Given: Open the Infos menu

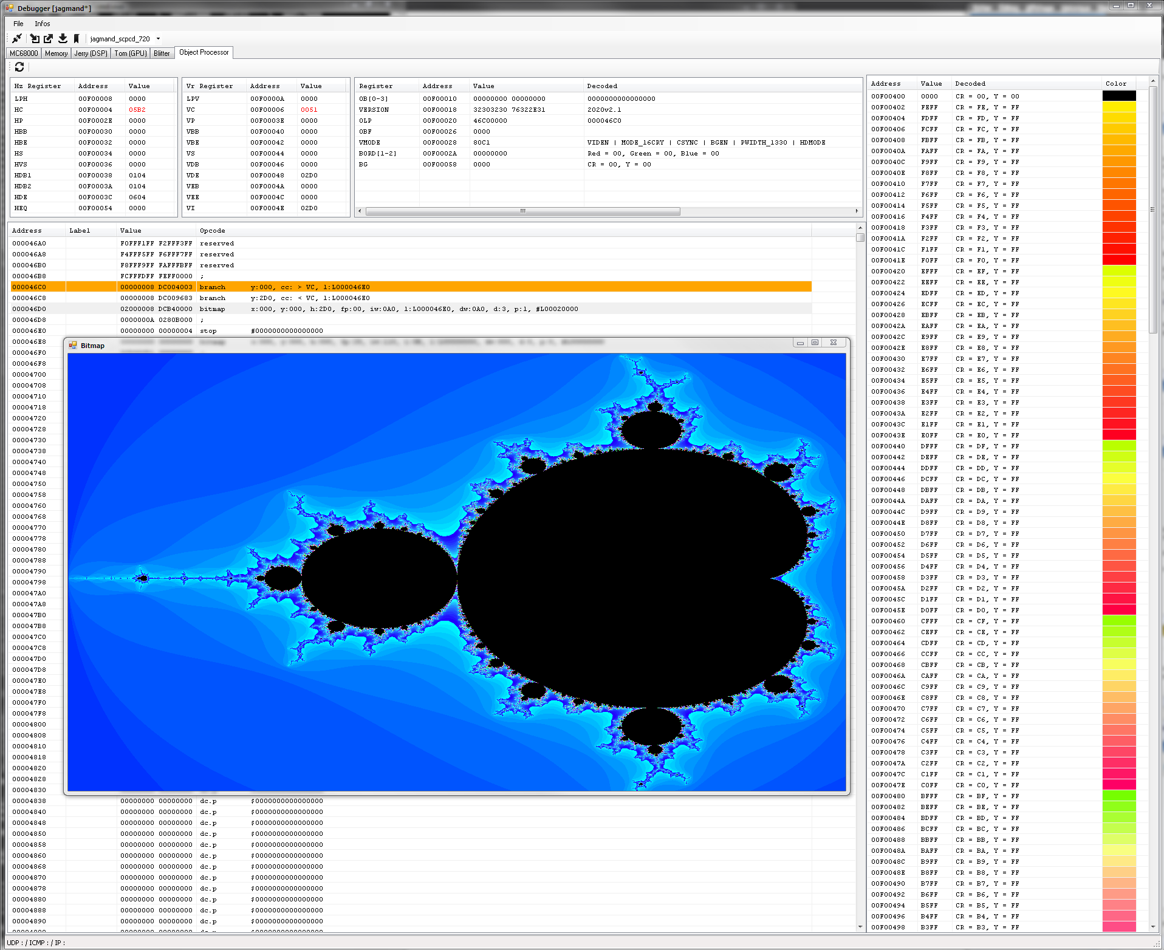Looking at the screenshot, I should (x=42, y=24).
